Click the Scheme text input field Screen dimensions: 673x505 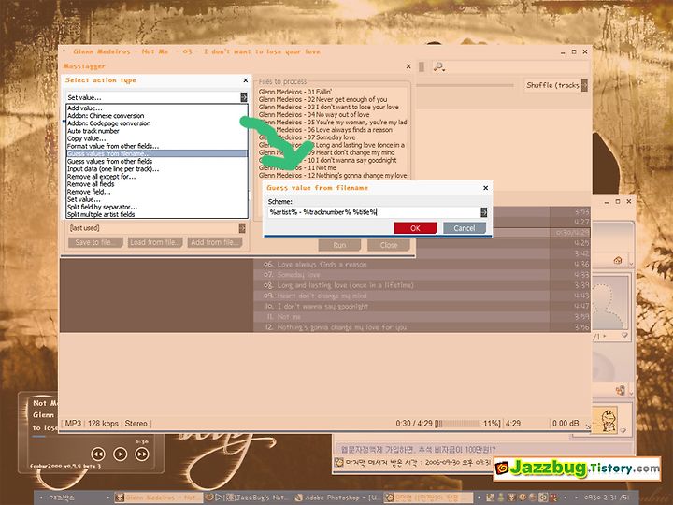[374, 212]
